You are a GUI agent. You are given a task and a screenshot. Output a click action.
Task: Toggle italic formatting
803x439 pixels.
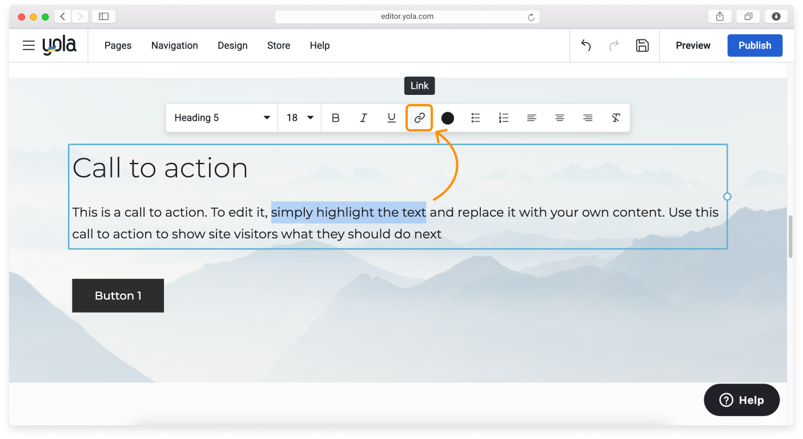pos(363,118)
